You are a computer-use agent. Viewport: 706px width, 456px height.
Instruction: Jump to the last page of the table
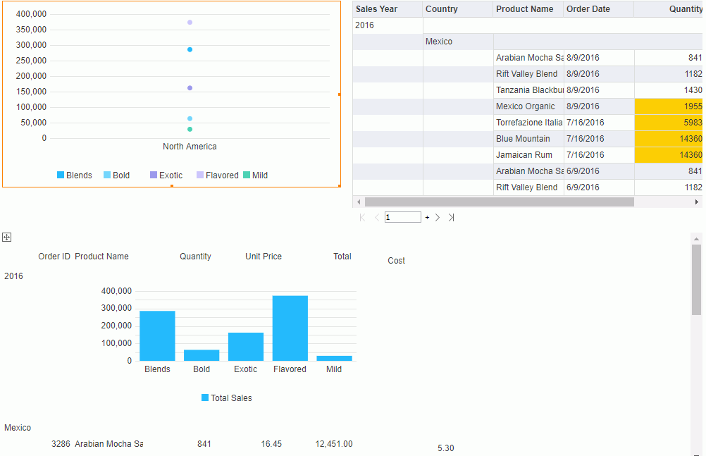[x=451, y=218]
